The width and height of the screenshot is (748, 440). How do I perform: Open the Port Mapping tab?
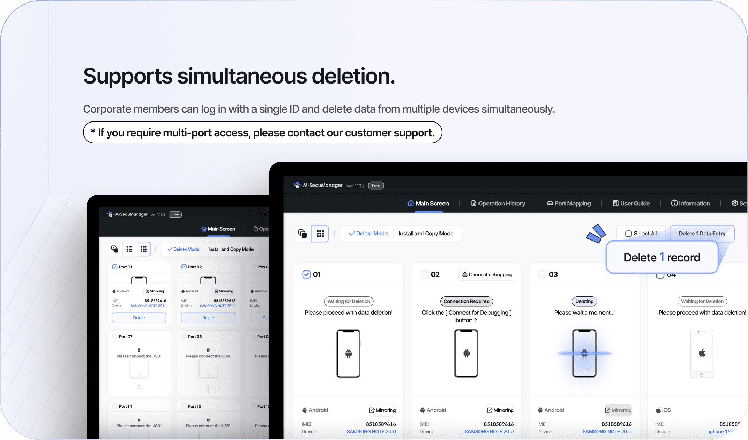coord(569,203)
